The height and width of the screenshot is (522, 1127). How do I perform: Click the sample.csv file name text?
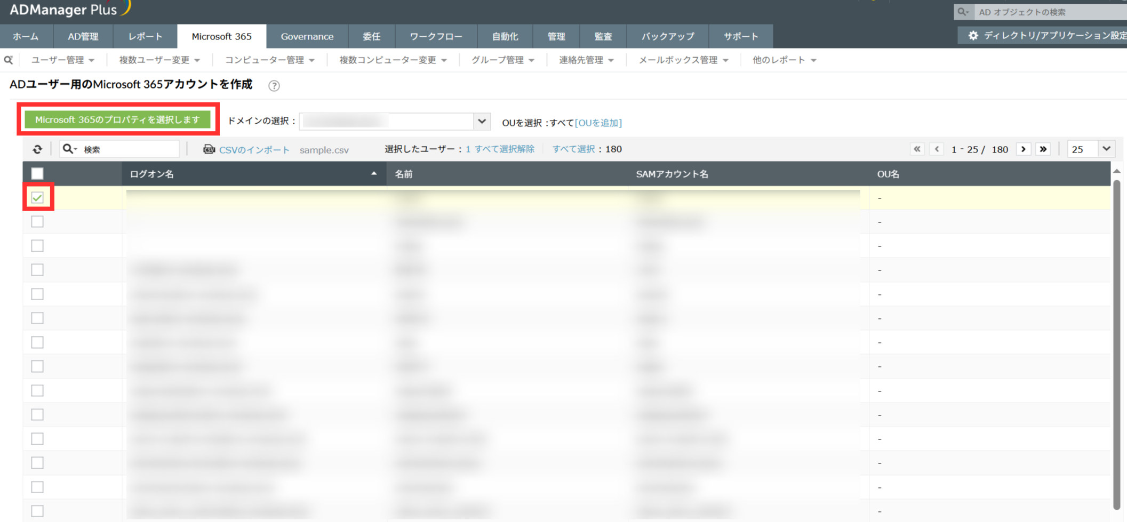pyautogui.click(x=324, y=150)
